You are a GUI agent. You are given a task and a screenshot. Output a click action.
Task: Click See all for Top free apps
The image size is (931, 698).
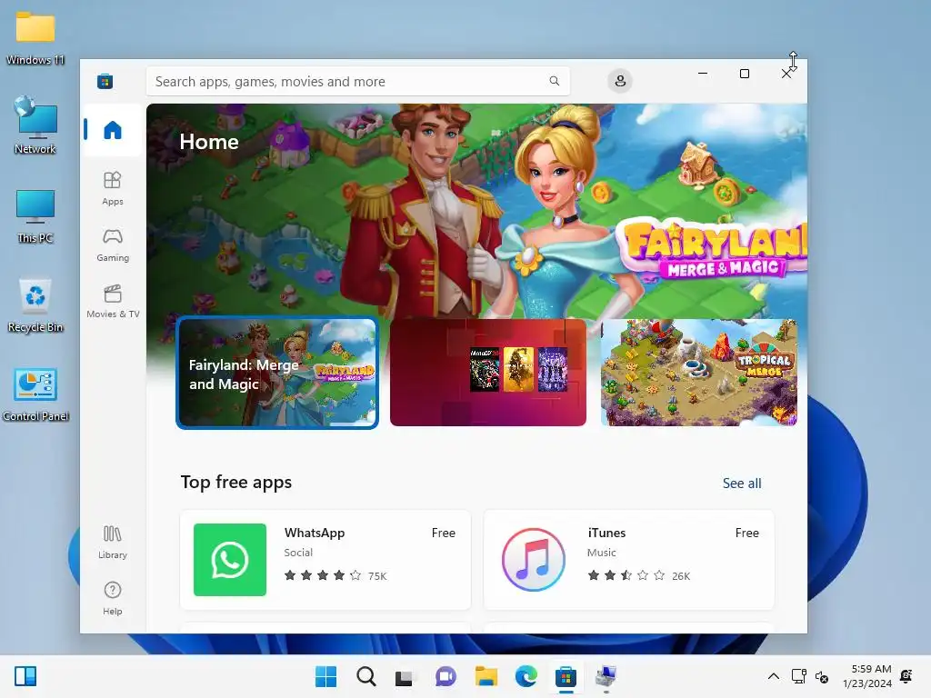point(742,484)
